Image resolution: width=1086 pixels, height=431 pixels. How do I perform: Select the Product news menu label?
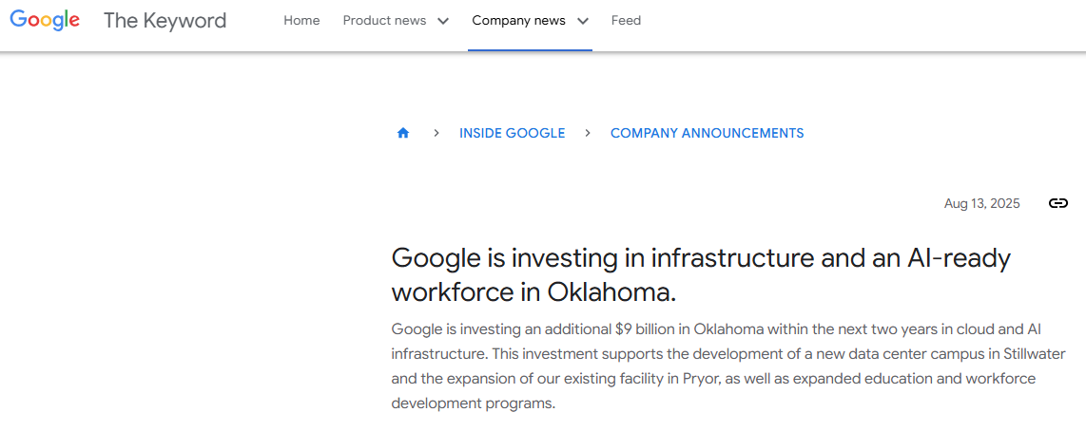pos(384,20)
